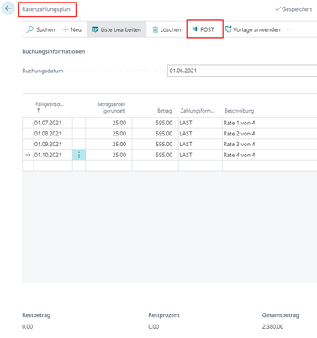The width and height of the screenshot is (317, 338).
Task: Click 595.00 amount in Rate 3 row
Action: (x=156, y=144)
